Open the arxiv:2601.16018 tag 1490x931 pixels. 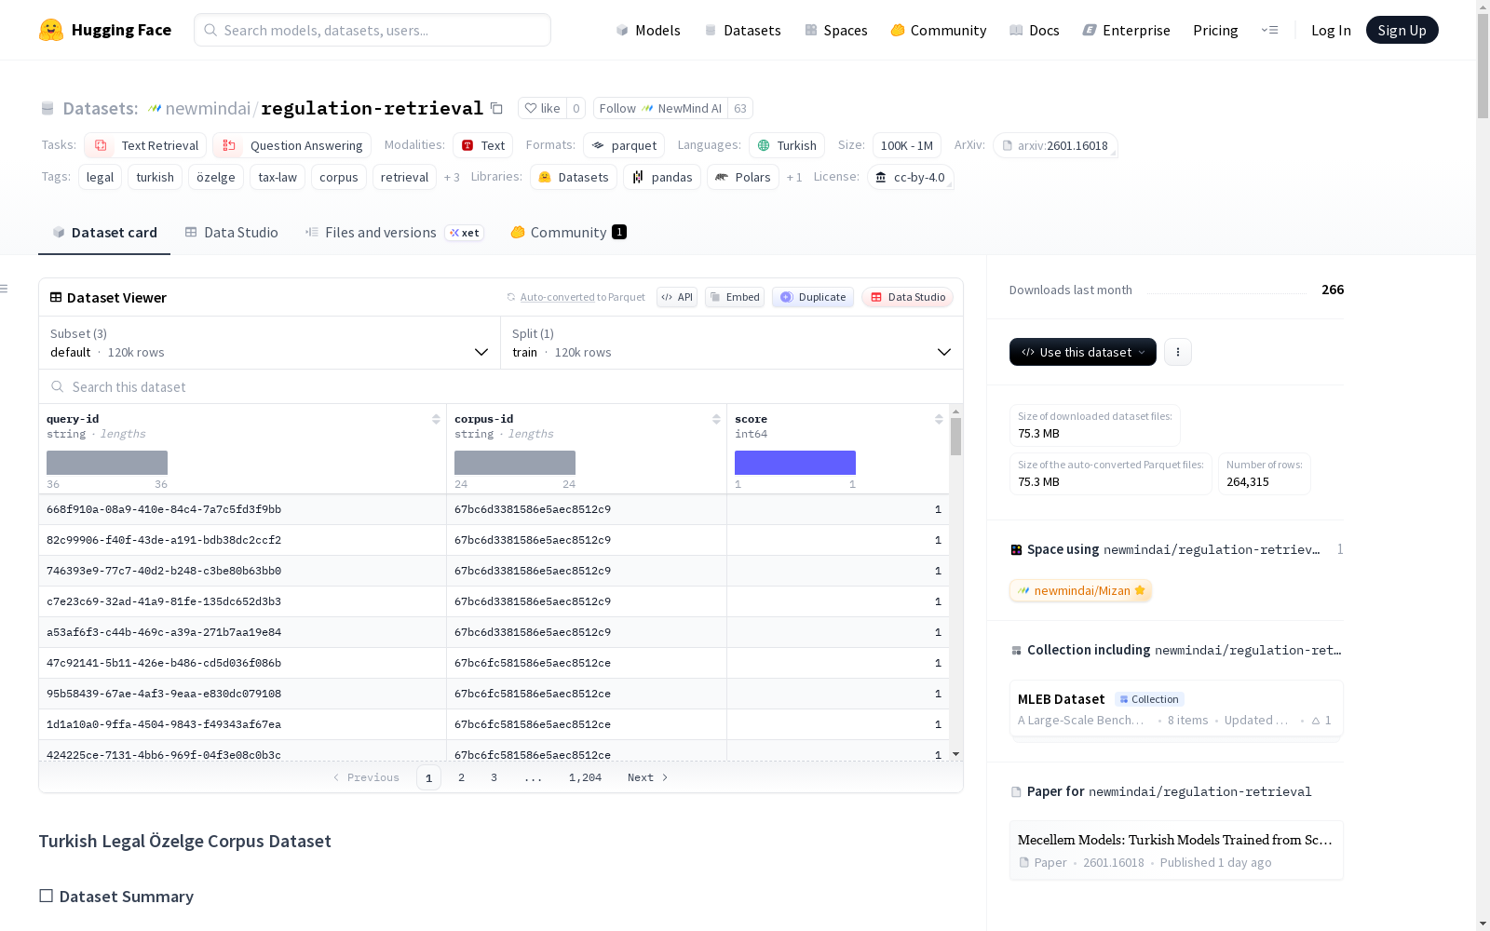pyautogui.click(x=1055, y=145)
